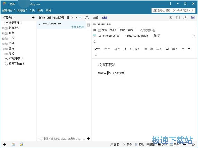
Task: Check the box beside www.jisuxz.com task
Action: [x=88, y=25]
